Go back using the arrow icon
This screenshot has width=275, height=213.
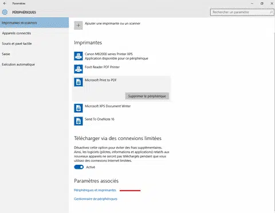pos(5,3)
